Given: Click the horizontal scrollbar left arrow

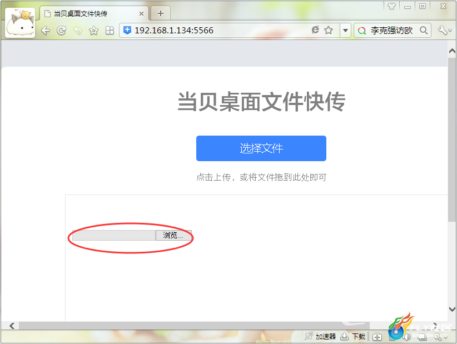Looking at the screenshot, I should (12, 326).
